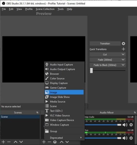This screenshot has height=145, width=137.
Task: Click the Fade to Black (300ms) button
Action: point(105,65)
